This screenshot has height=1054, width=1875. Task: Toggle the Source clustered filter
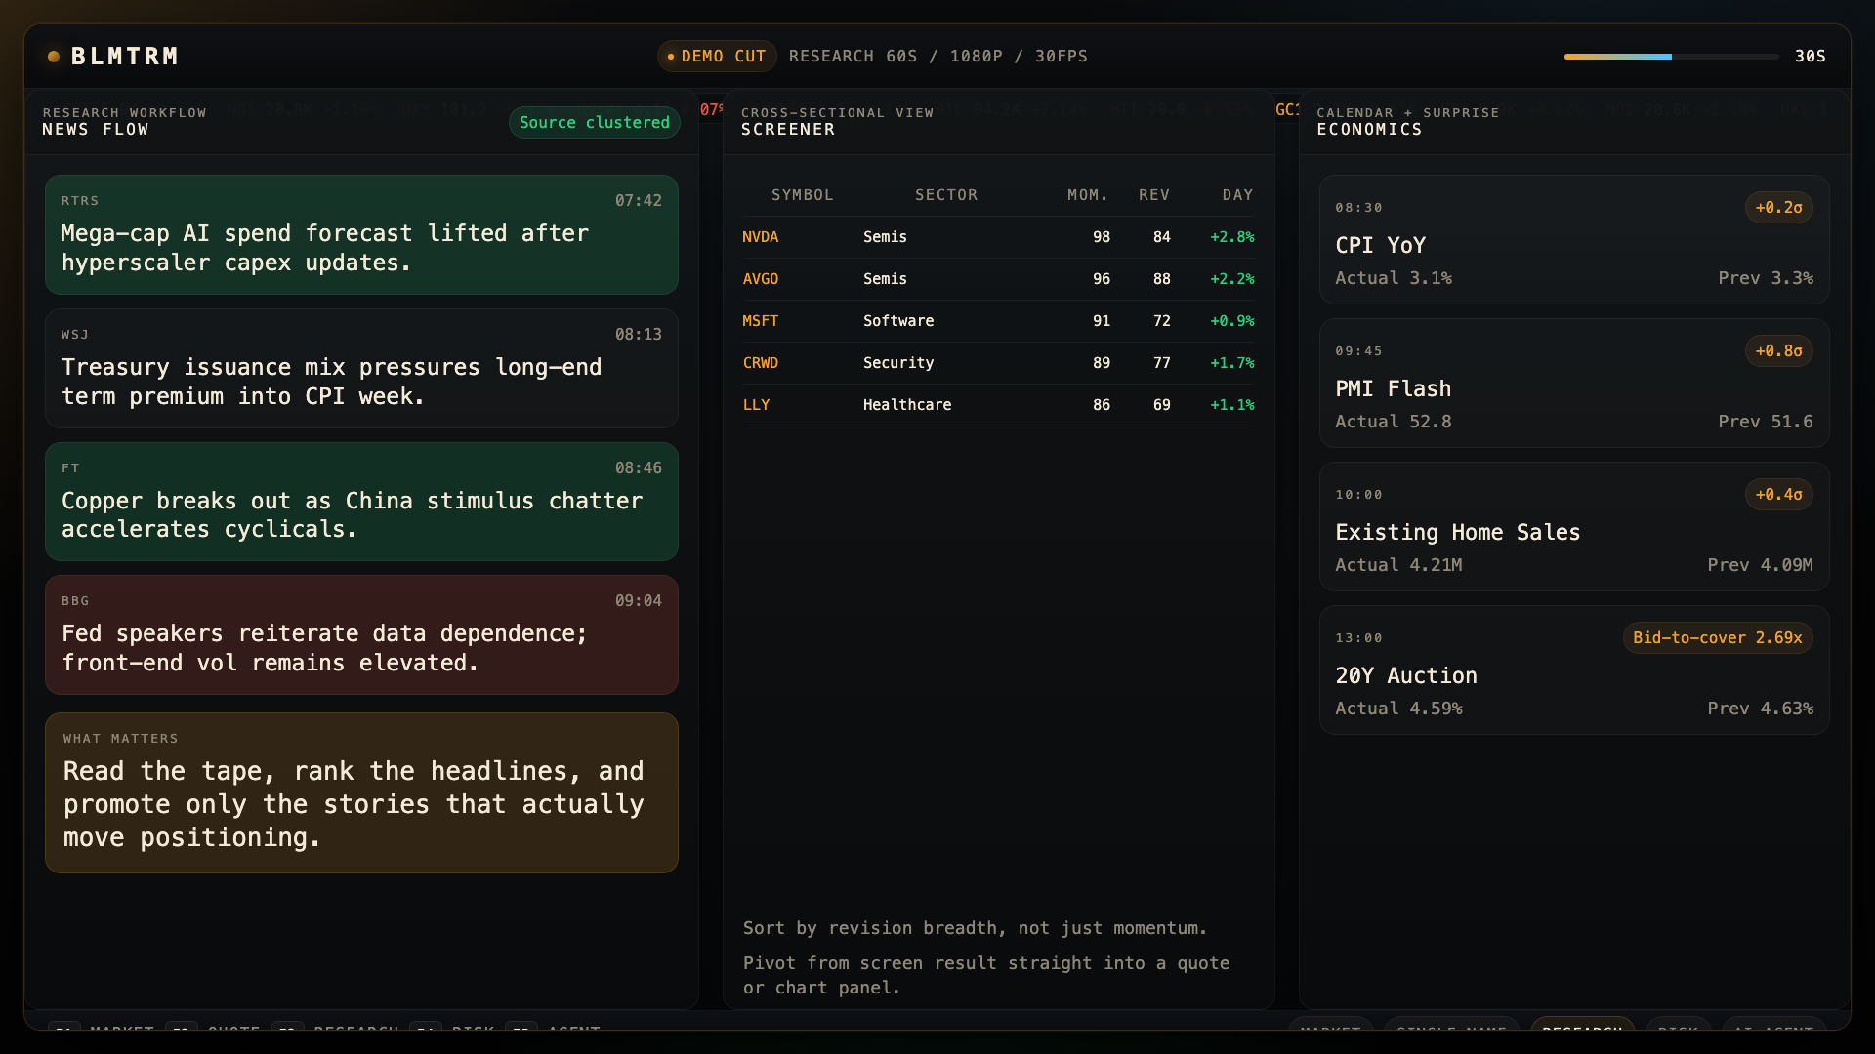(594, 122)
